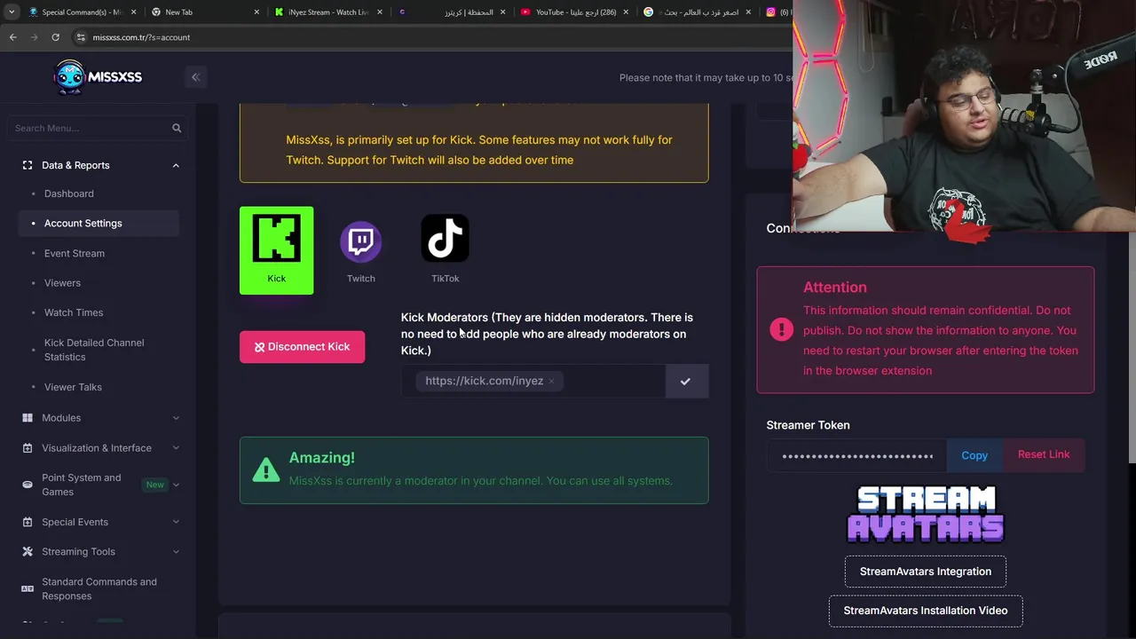Click the Special Events icon
The image size is (1136, 639).
27,522
